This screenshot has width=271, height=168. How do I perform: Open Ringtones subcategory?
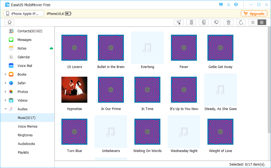tap(25, 135)
